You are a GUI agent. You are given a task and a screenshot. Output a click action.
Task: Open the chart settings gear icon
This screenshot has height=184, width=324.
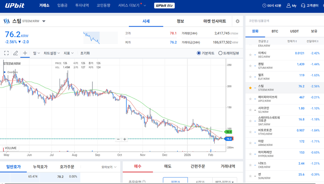237,21
